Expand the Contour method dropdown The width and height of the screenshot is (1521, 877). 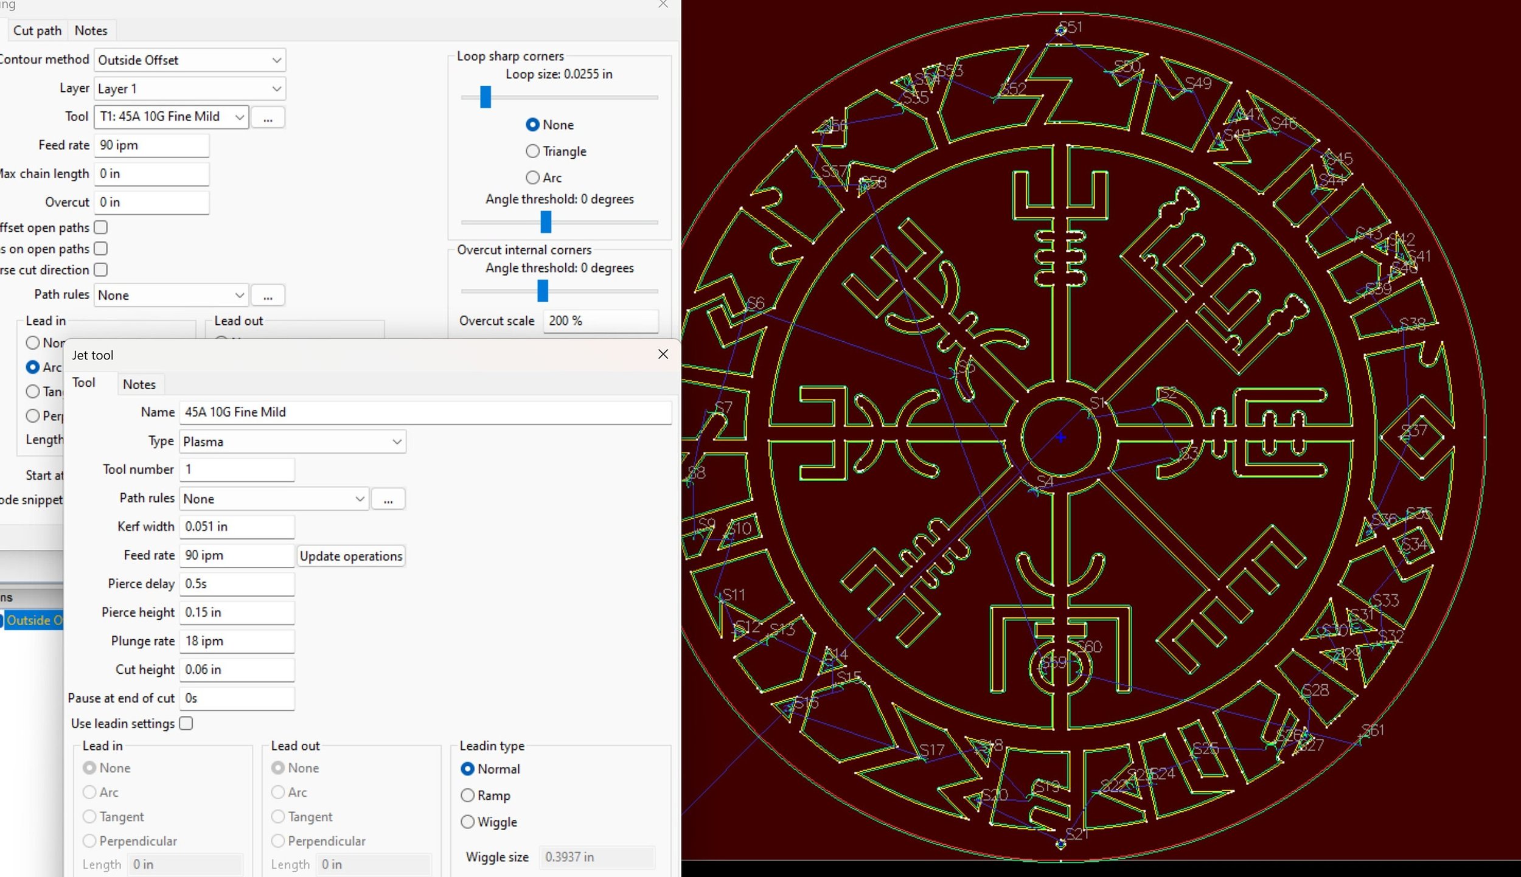[190, 60]
